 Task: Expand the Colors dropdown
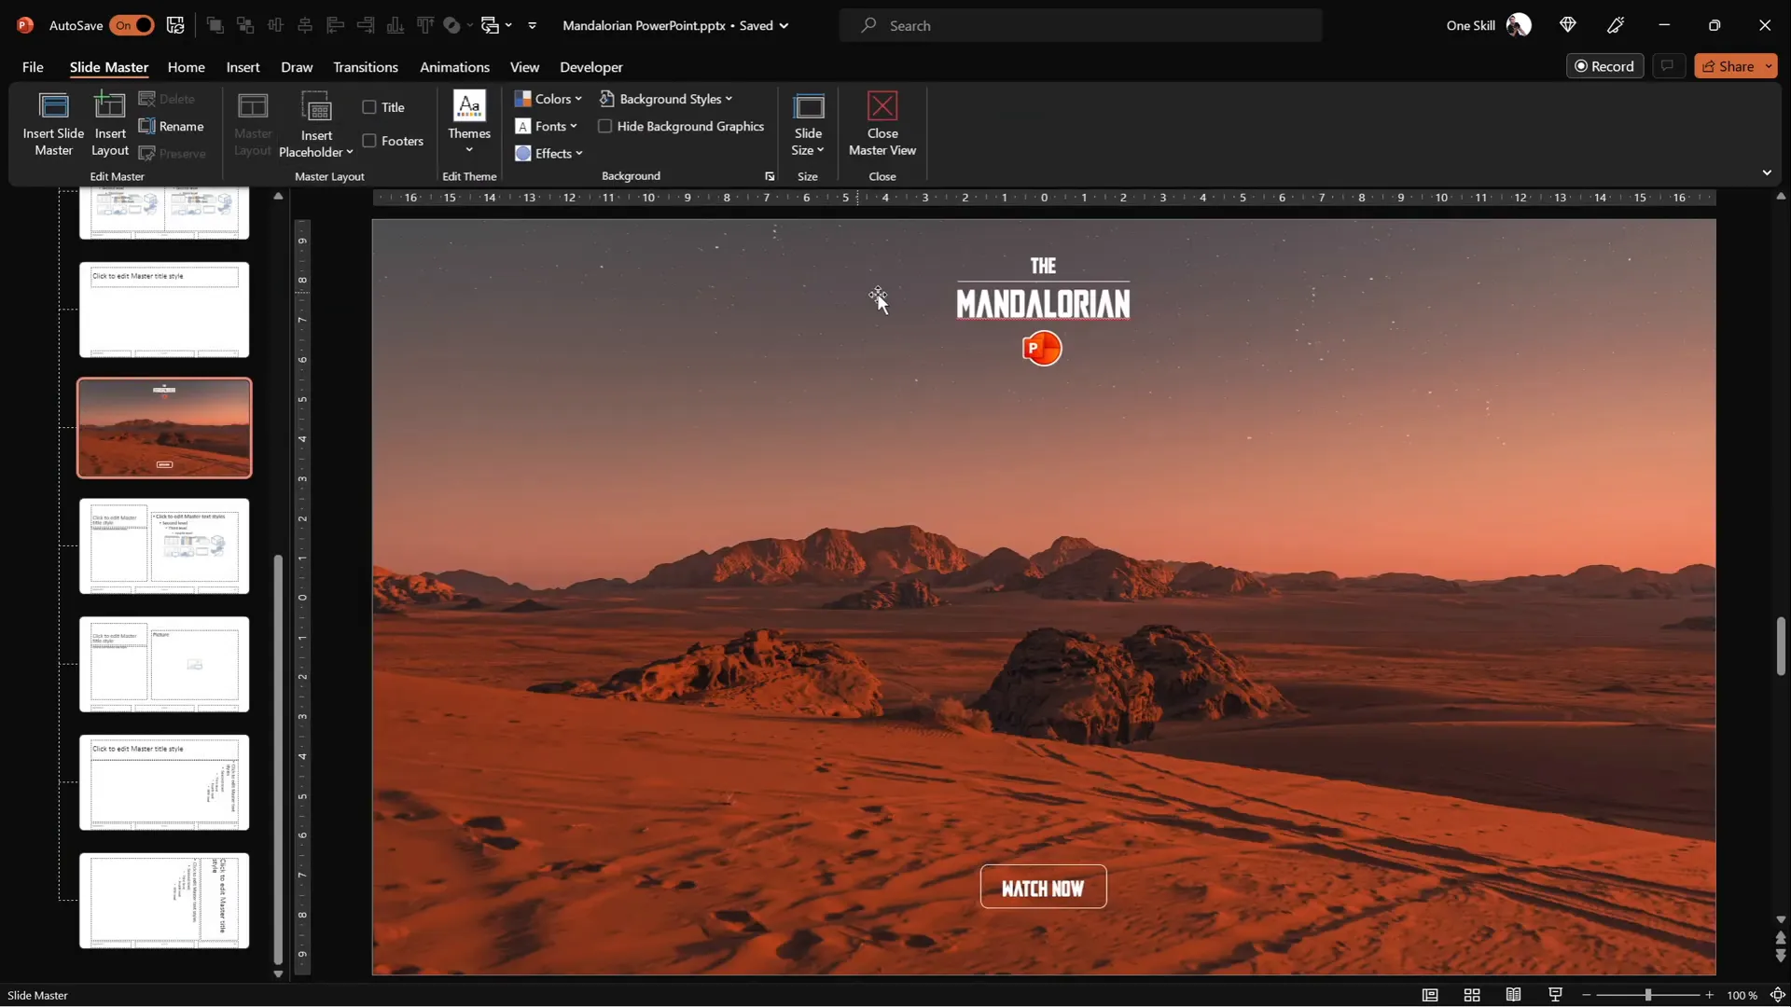point(548,99)
